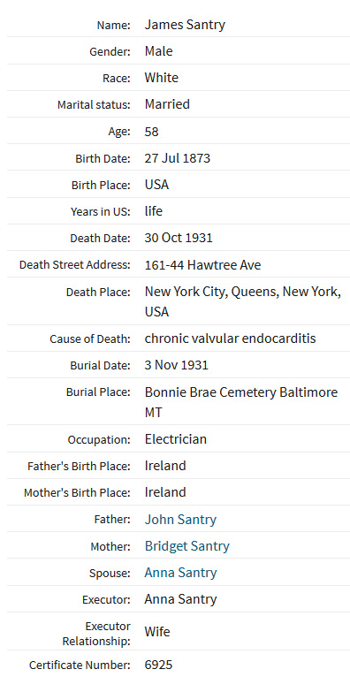Open the Anna Santry spouse link
Image resolution: width=350 pixels, height=677 pixels.
(x=180, y=573)
